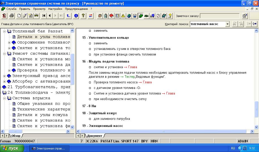Open the Настройки menu

tap(55, 9)
